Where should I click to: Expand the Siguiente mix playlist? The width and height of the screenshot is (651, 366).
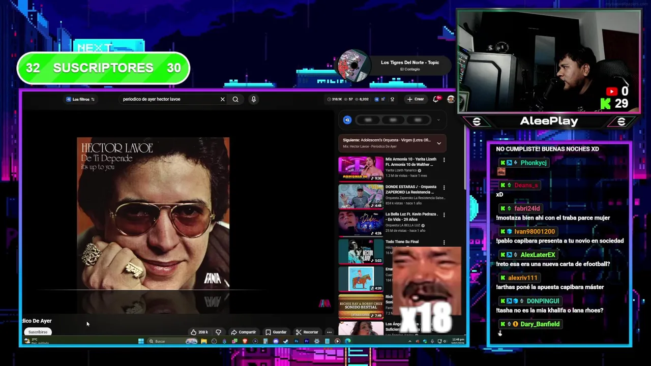tap(439, 143)
